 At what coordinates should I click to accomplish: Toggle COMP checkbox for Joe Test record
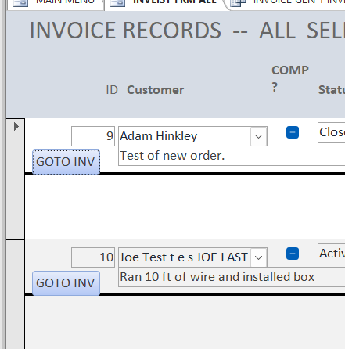click(x=293, y=254)
